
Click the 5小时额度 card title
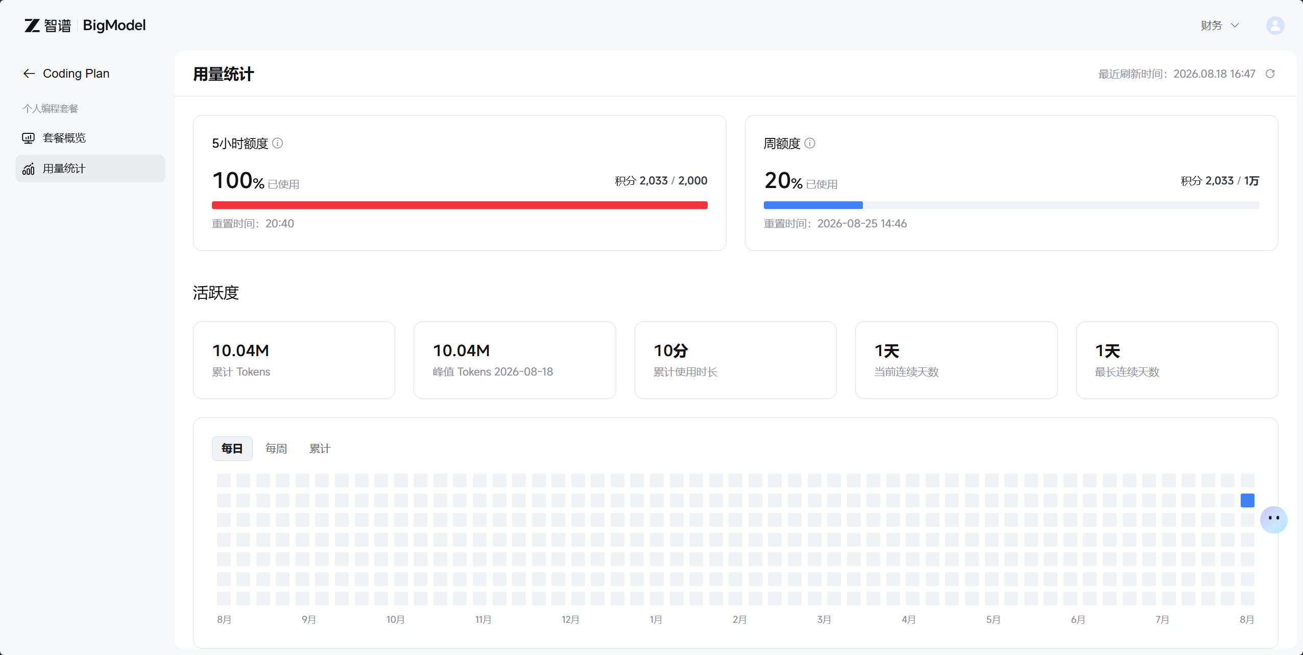click(240, 143)
